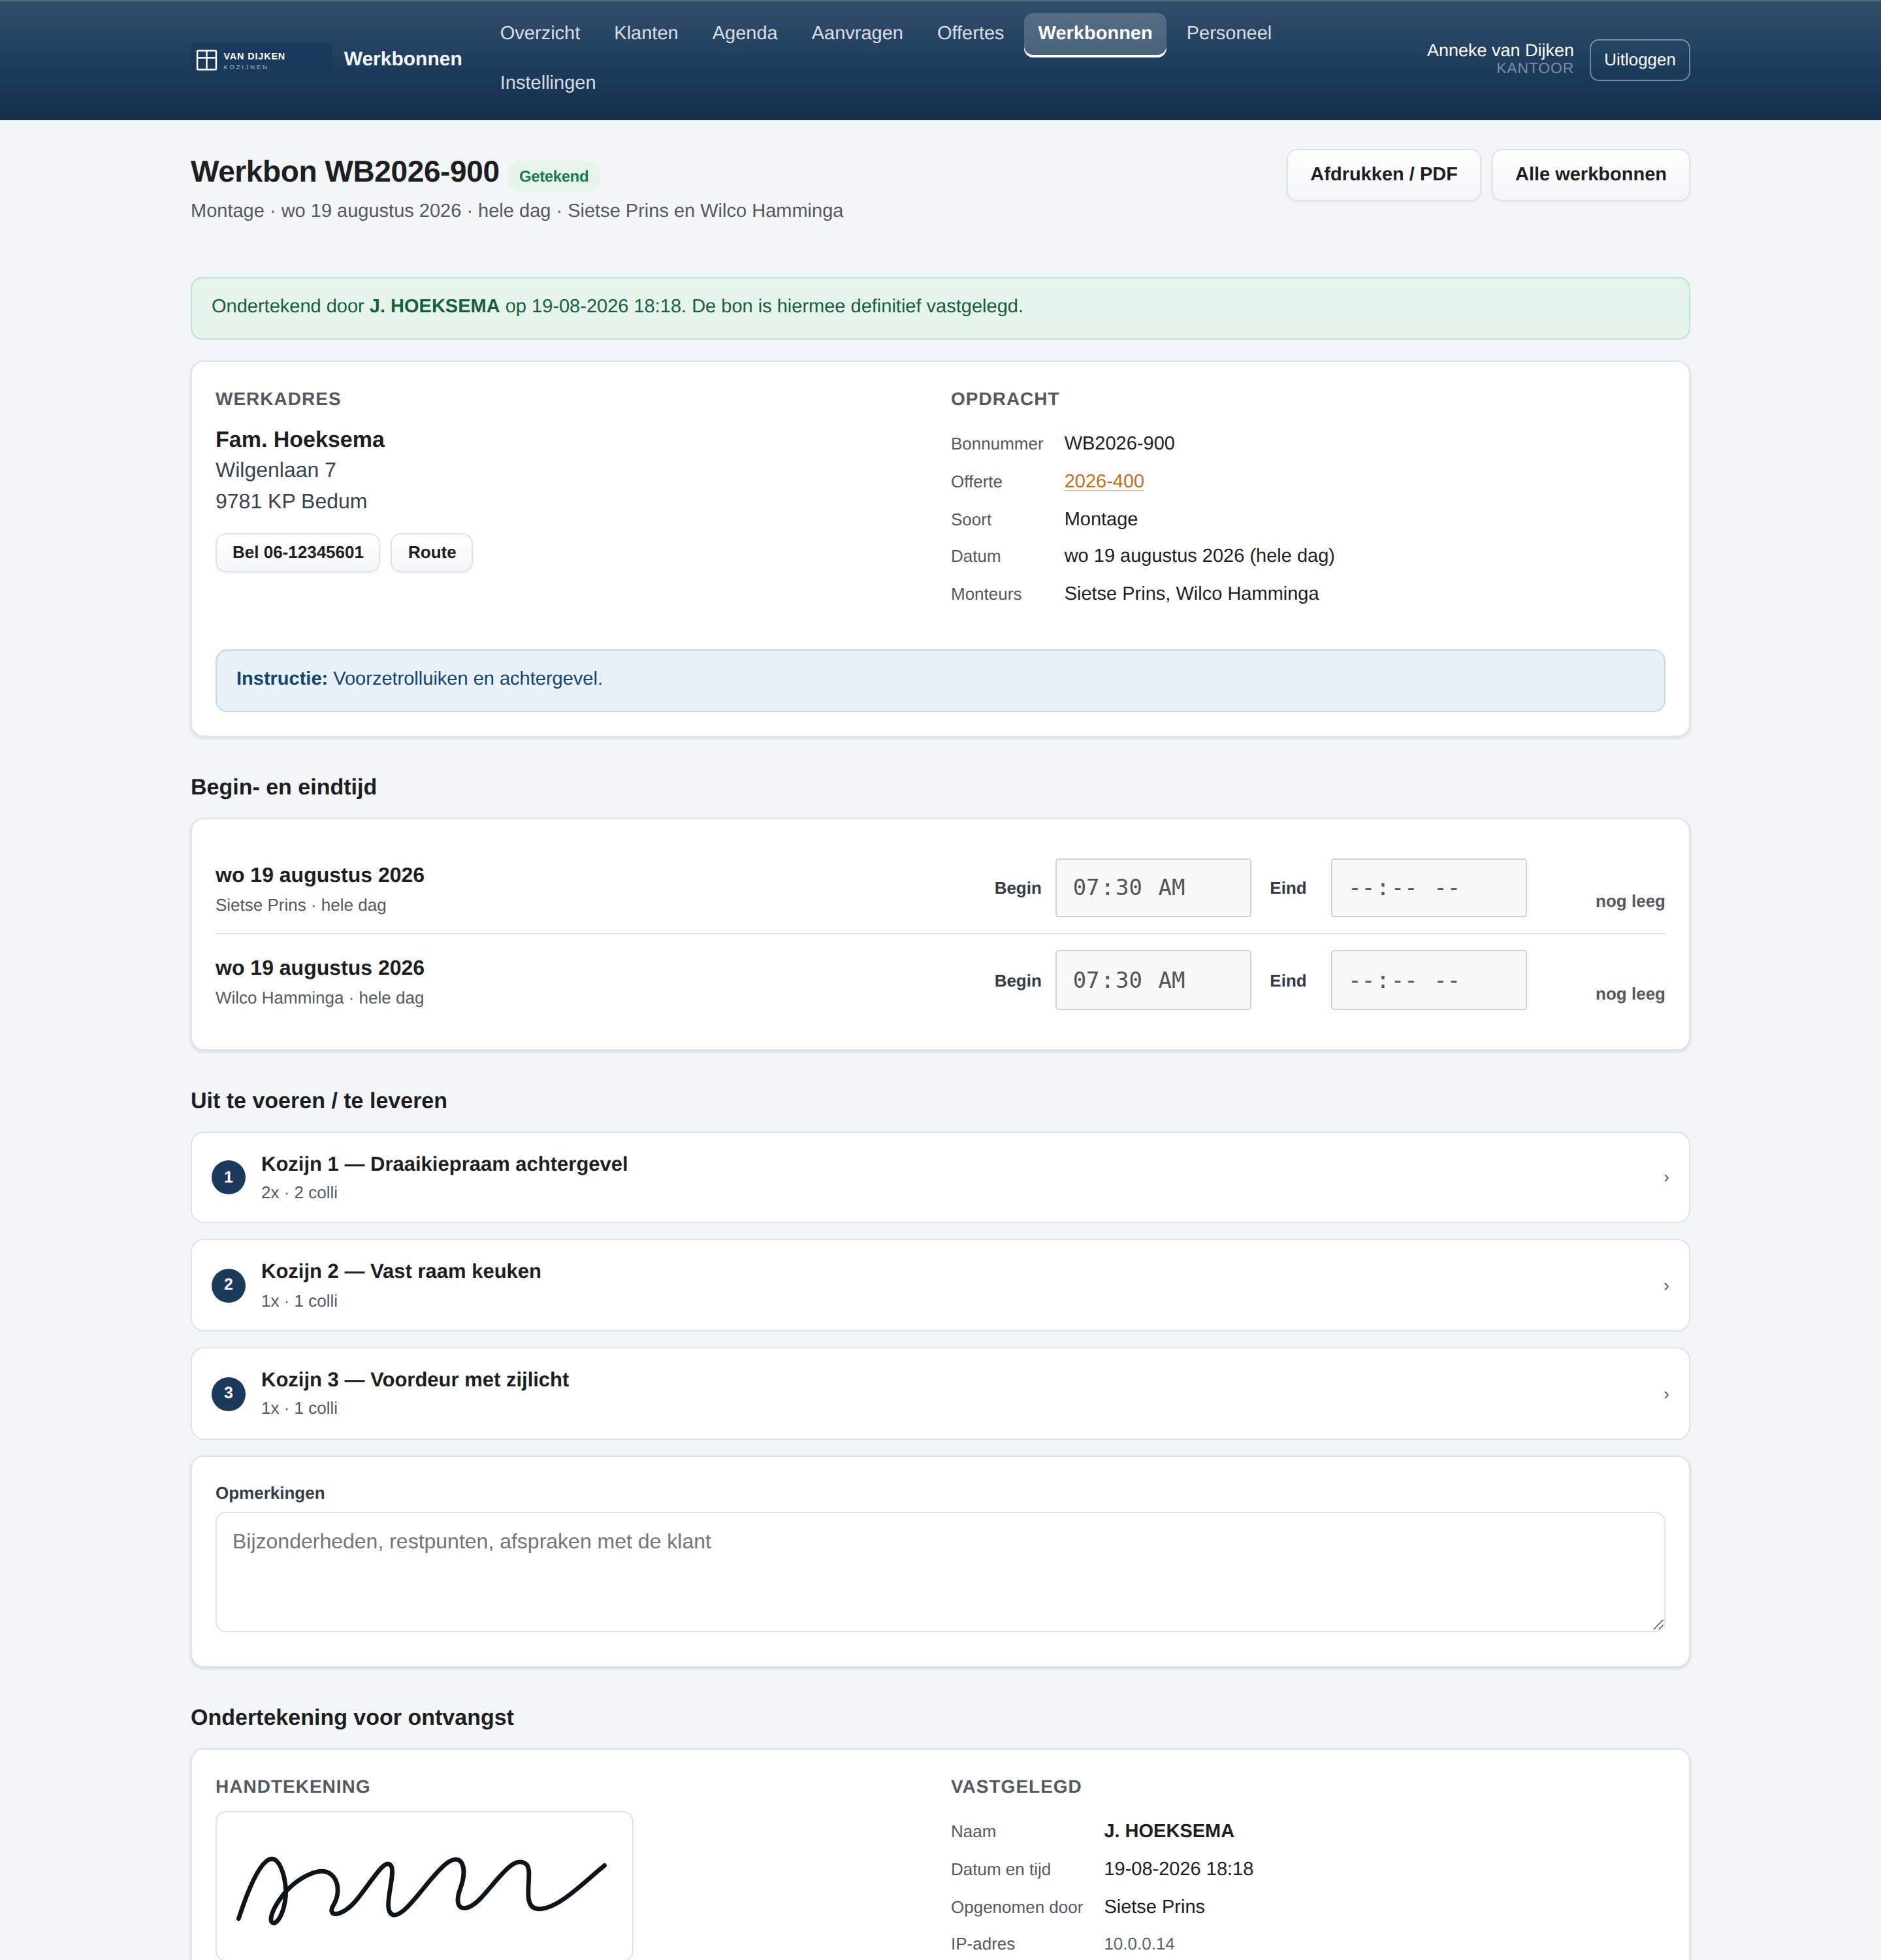Click the number 2 badge for Kozijn 2
1881x1960 pixels.
228,1285
